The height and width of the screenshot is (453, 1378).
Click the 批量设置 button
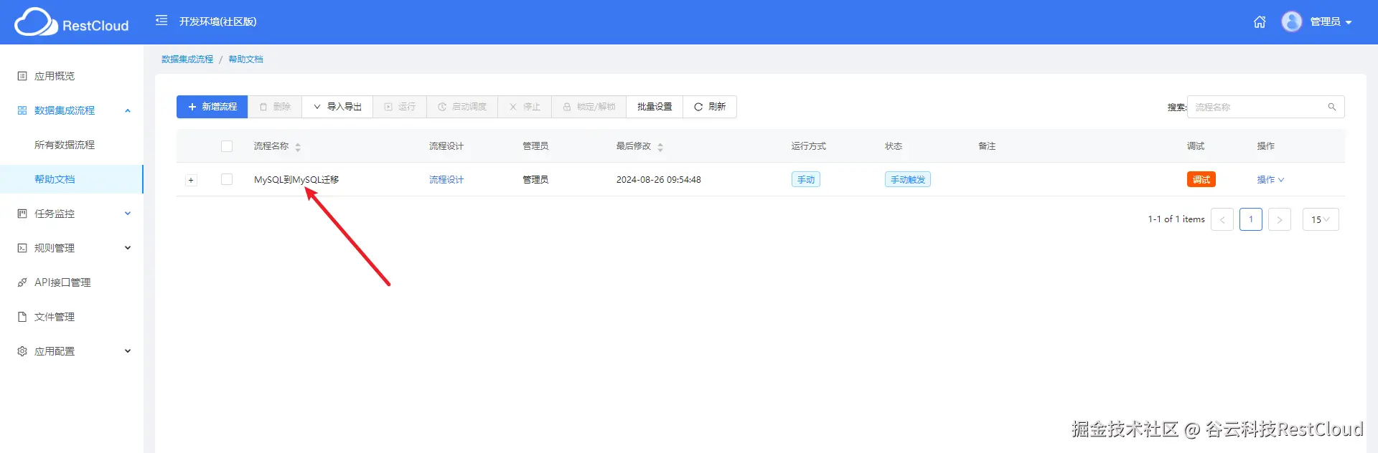[655, 107]
